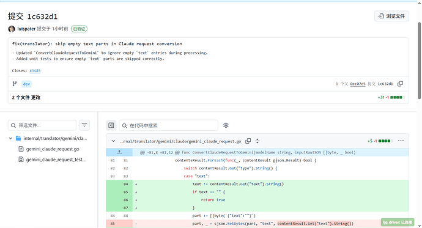Click the file icon beside gemini_claude_request.go
This screenshot has width=422, height=228.
pos(21,149)
